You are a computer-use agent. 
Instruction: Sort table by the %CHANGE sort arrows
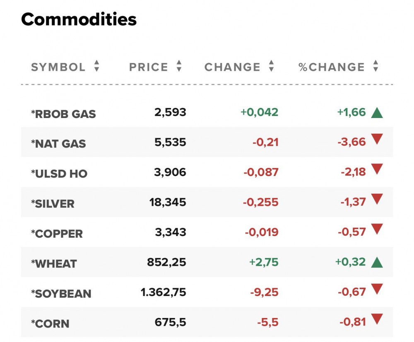click(x=375, y=66)
